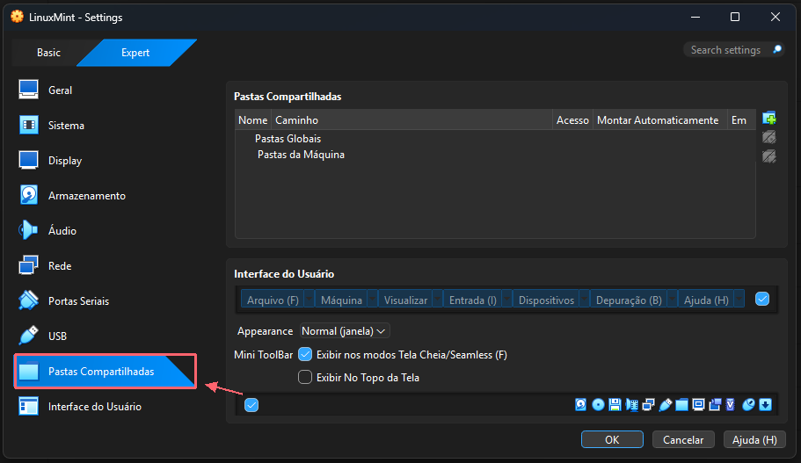
Task: Expand the Ajuda (H) menu arrow
Action: pyautogui.click(x=739, y=300)
